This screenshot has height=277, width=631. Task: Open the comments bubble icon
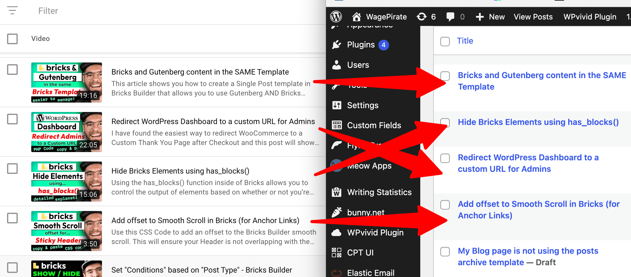[450, 17]
